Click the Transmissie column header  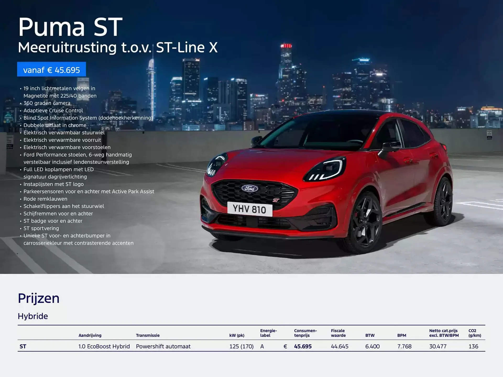click(147, 335)
